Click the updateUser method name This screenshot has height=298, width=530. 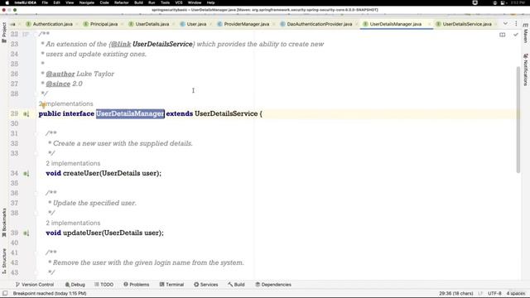[82, 233]
